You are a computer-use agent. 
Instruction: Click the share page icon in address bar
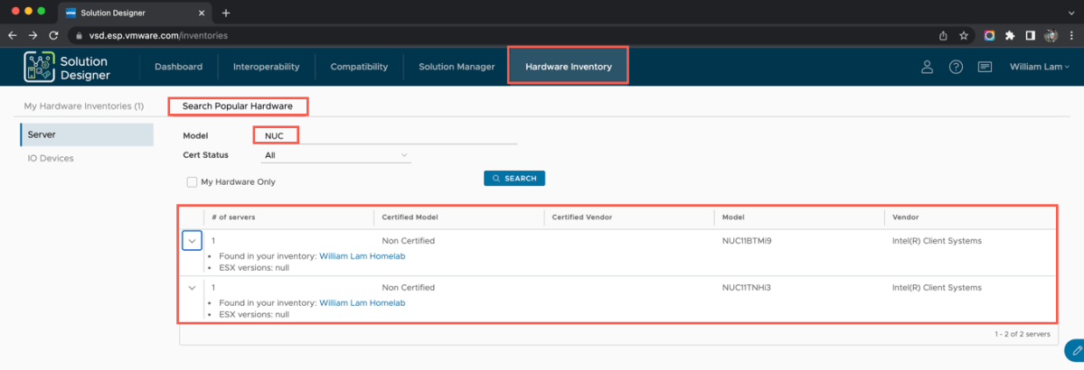943,35
